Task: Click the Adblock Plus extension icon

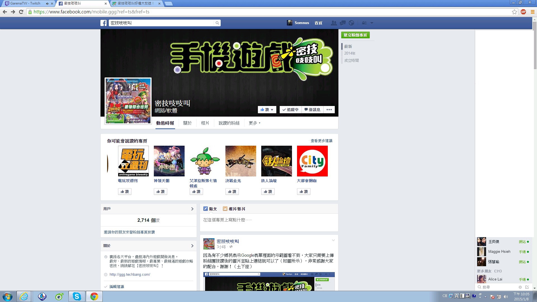Action: pyautogui.click(x=523, y=12)
